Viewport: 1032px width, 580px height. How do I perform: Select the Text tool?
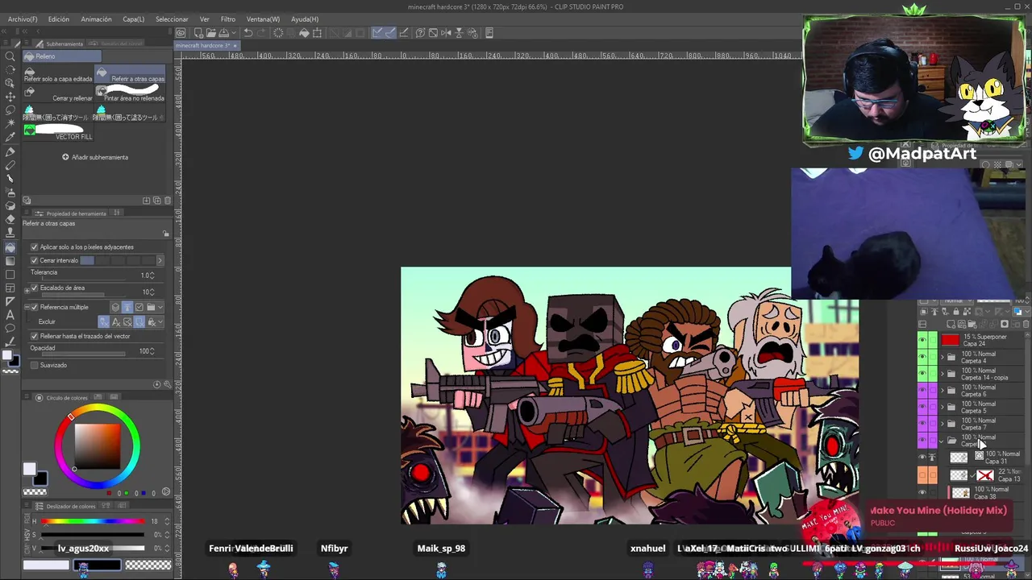click(x=10, y=314)
